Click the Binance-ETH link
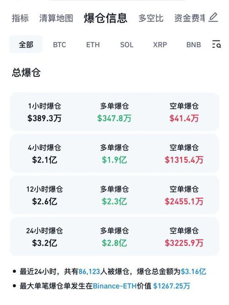Viewport: 229px width, 305px height. pos(115,286)
